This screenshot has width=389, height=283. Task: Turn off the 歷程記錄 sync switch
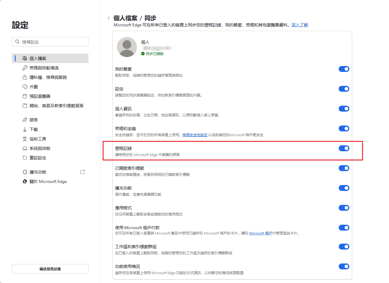[x=344, y=148]
